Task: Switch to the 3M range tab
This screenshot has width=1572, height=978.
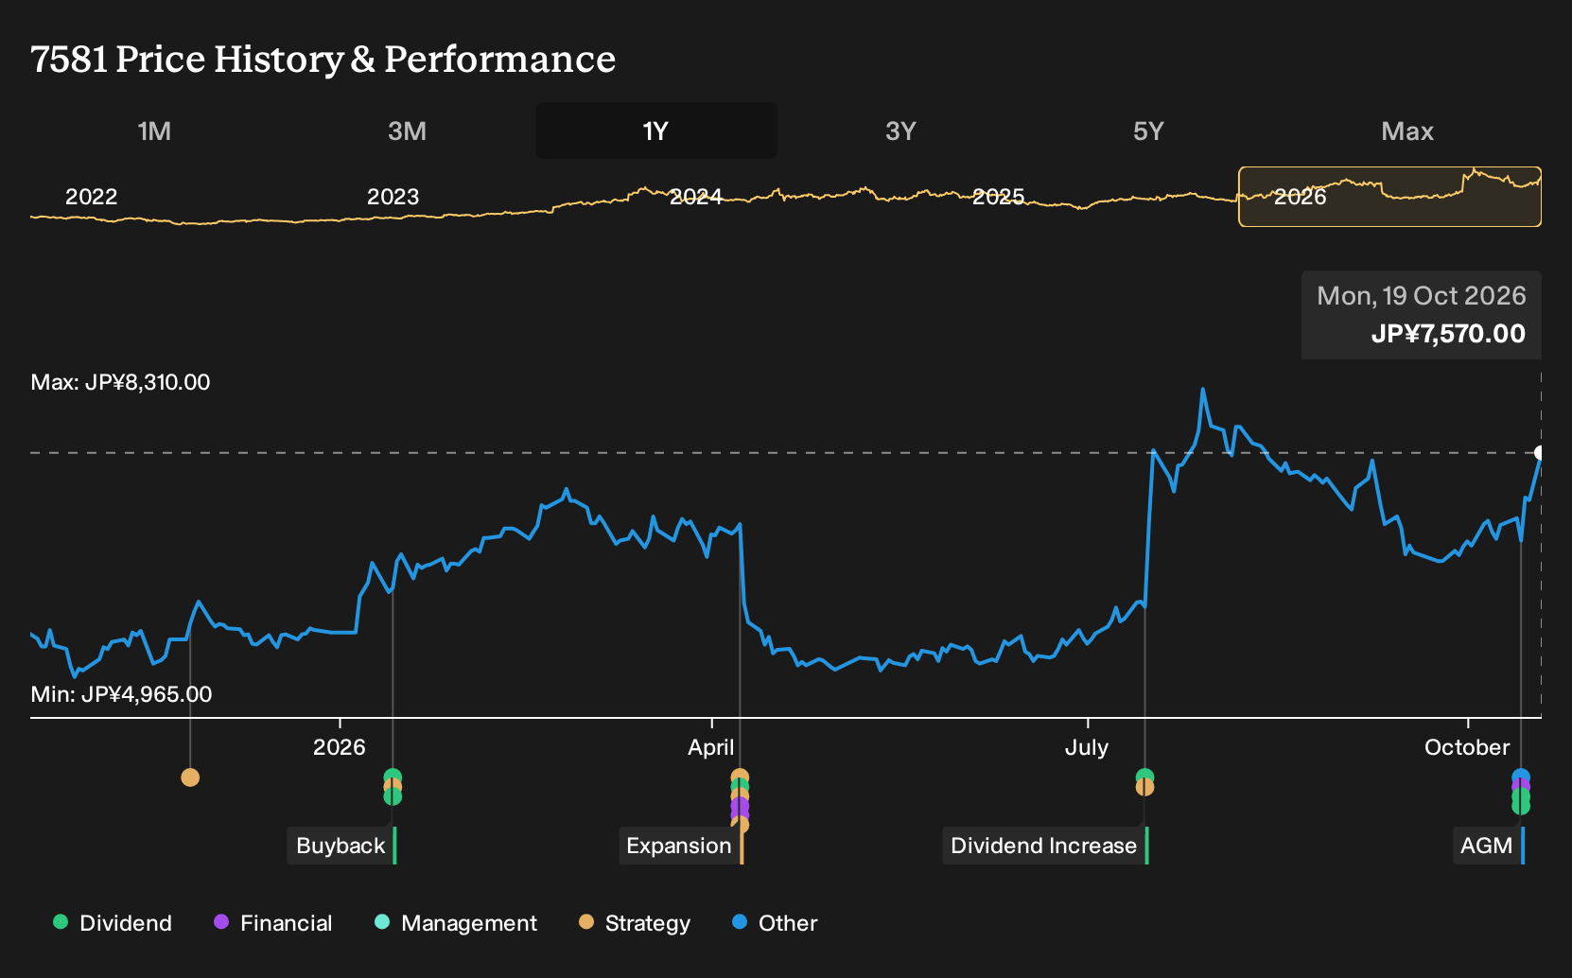Action: [x=407, y=131]
